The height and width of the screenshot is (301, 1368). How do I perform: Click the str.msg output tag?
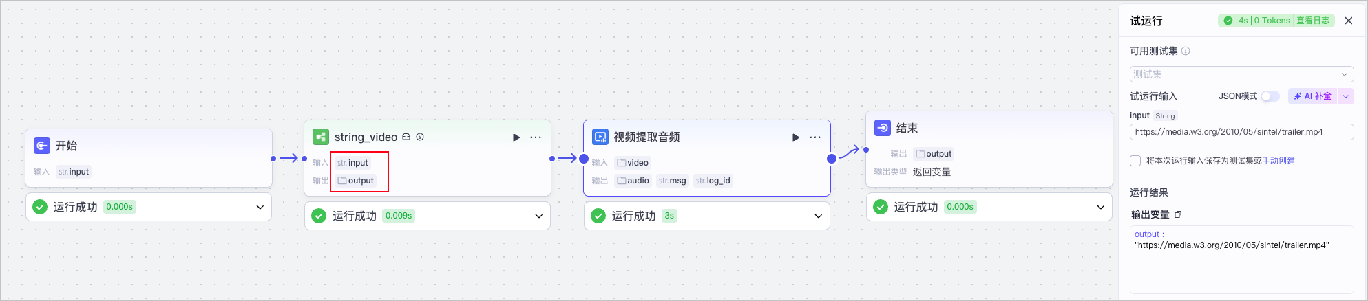[673, 181]
